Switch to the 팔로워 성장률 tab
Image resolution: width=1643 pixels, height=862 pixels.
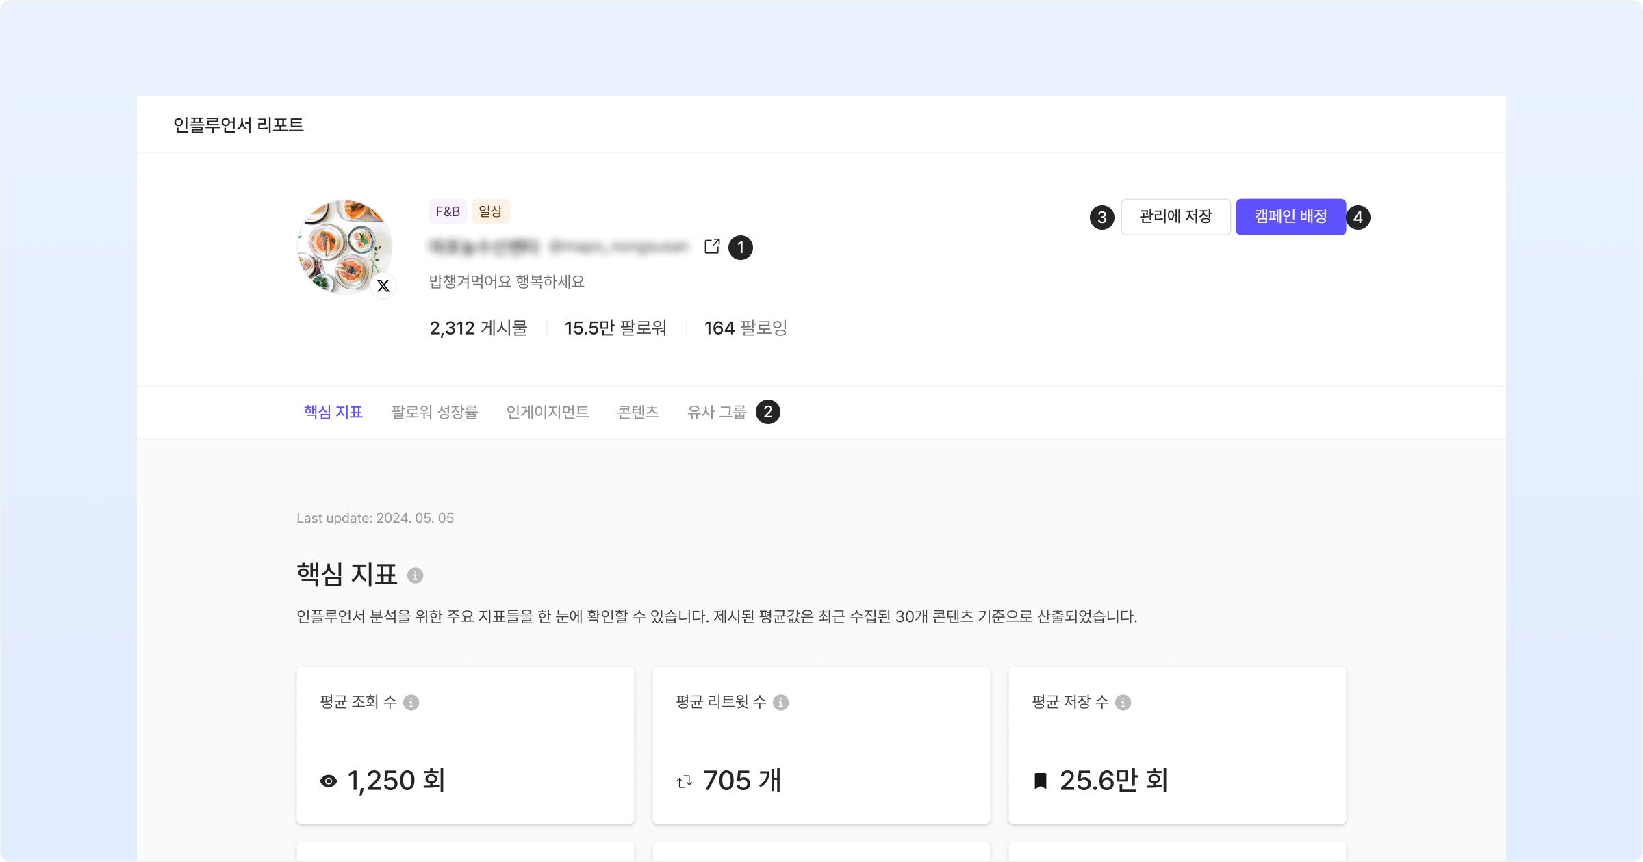point(435,412)
